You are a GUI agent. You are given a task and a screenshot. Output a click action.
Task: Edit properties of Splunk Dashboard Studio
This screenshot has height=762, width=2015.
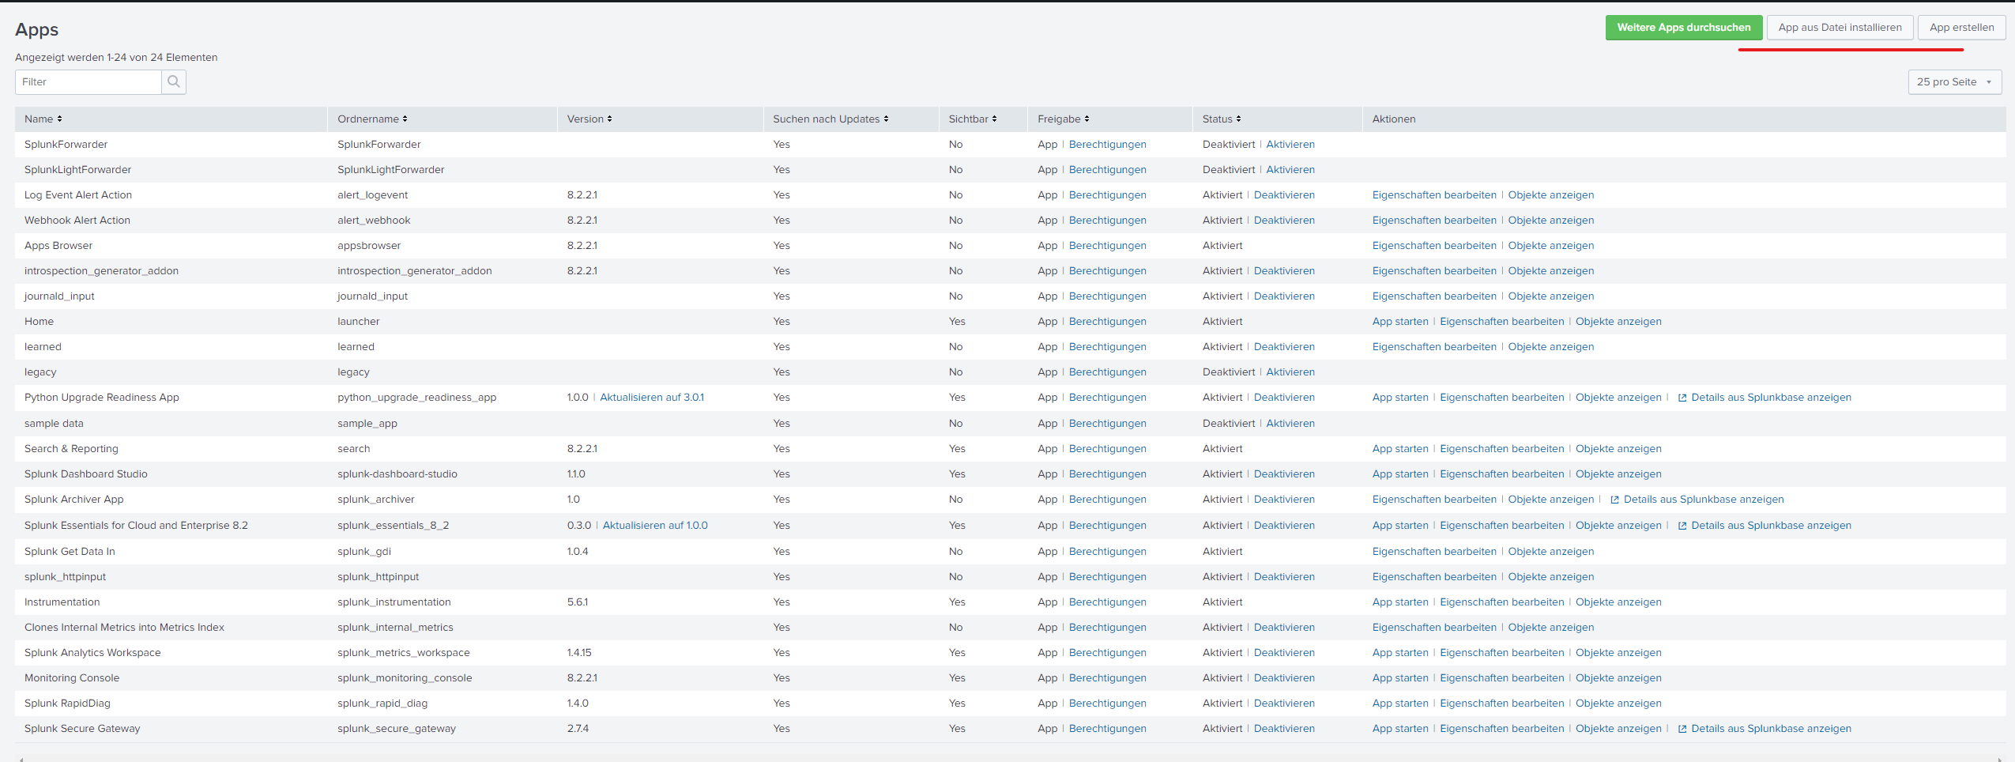1501,474
